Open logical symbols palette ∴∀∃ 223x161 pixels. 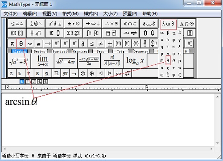(x=111, y=24)
